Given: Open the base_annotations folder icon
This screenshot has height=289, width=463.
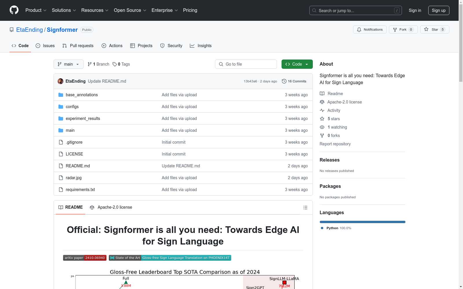Looking at the screenshot, I should tap(61, 95).
